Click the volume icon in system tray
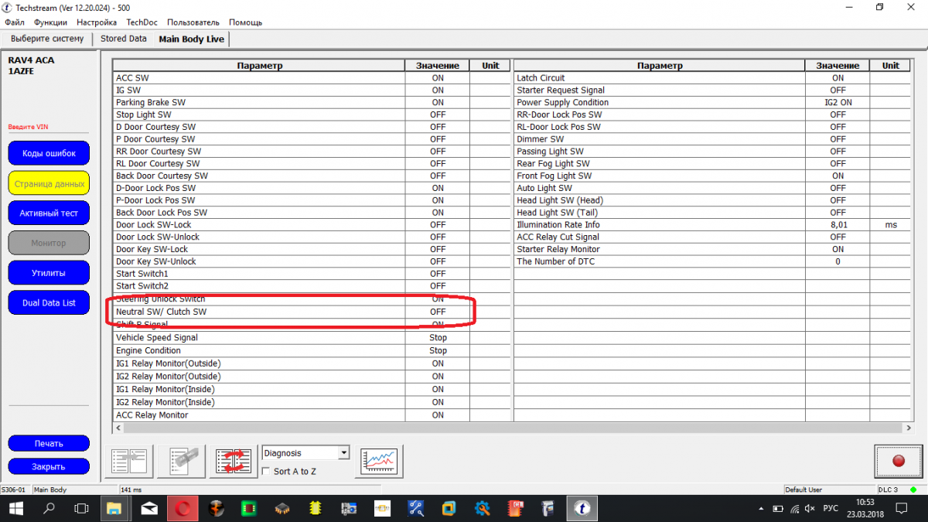Screen dimensions: 928x522 coord(808,508)
